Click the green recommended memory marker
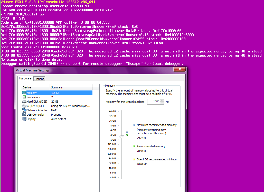This screenshot has height=192, width=264. 127,135
